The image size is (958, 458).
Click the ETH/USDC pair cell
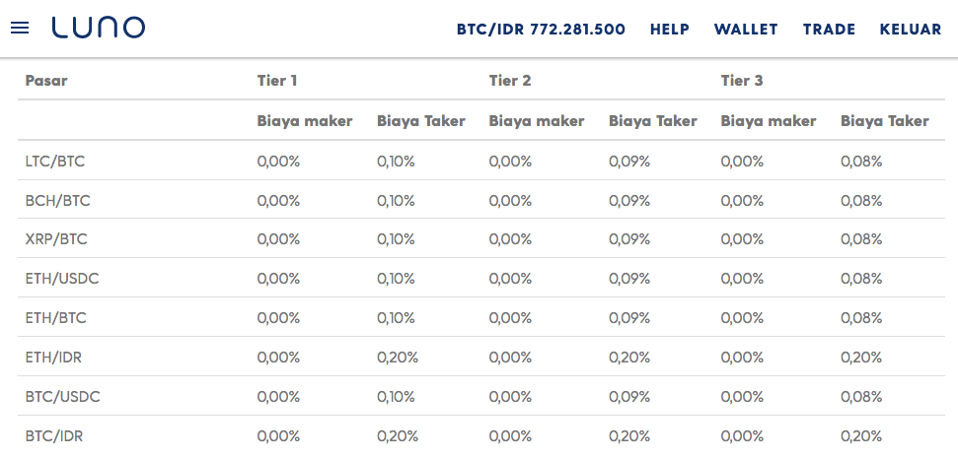click(x=62, y=279)
